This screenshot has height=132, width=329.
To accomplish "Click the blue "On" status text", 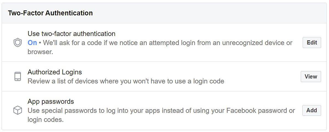I will tap(32, 43).
